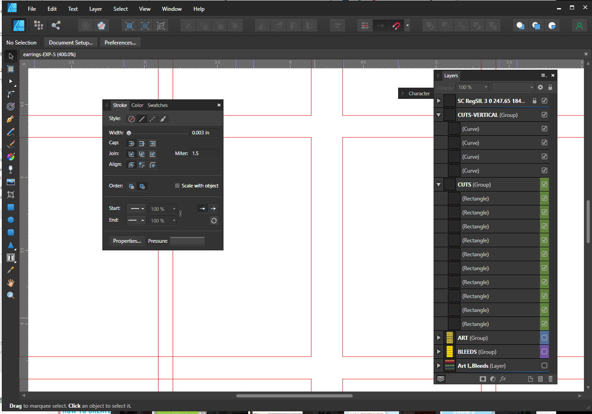Switch to the Swatches tab
The width and height of the screenshot is (592, 414).
click(158, 105)
